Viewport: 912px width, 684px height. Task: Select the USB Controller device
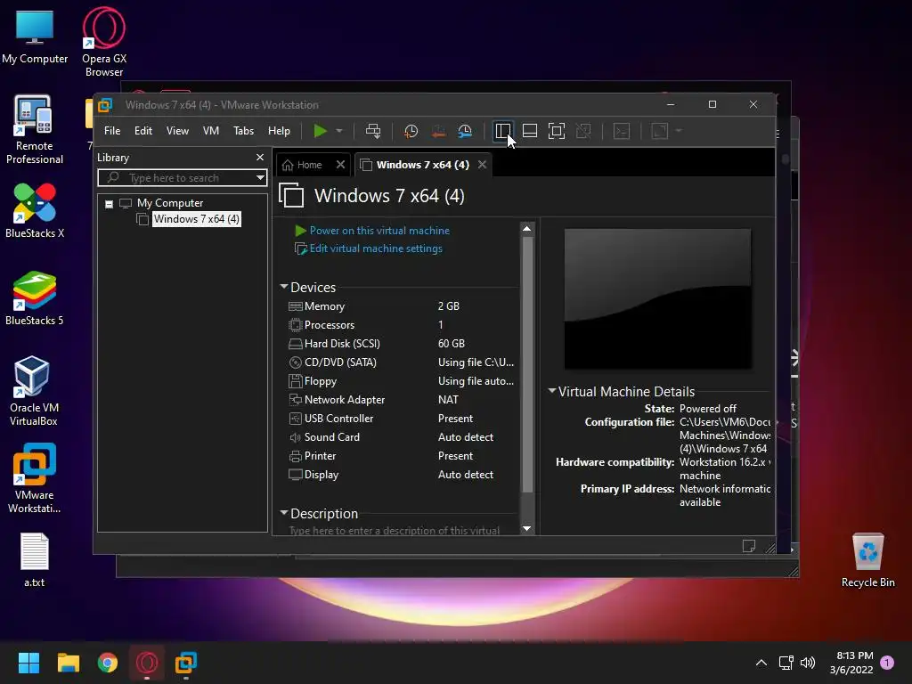[x=400, y=419]
